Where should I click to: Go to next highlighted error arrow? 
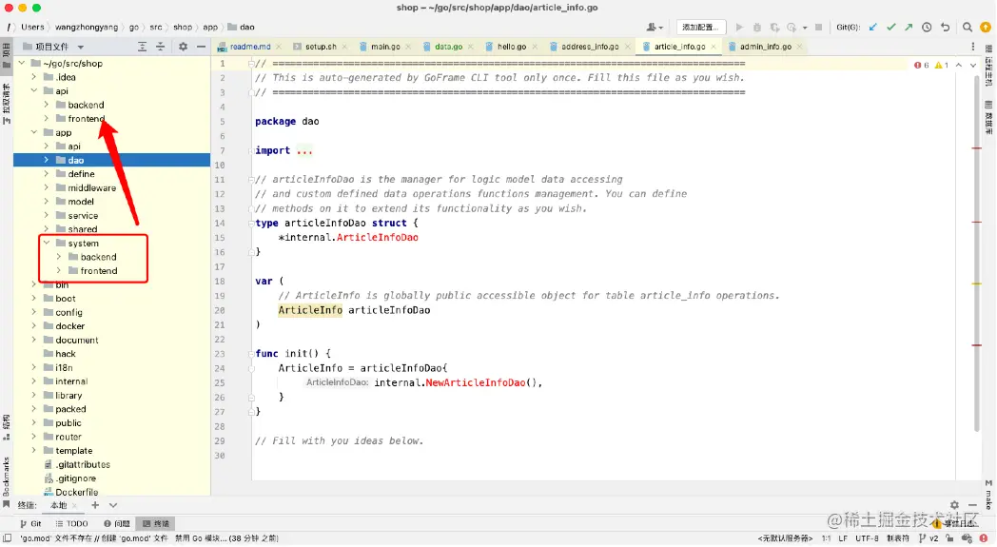coord(973,65)
